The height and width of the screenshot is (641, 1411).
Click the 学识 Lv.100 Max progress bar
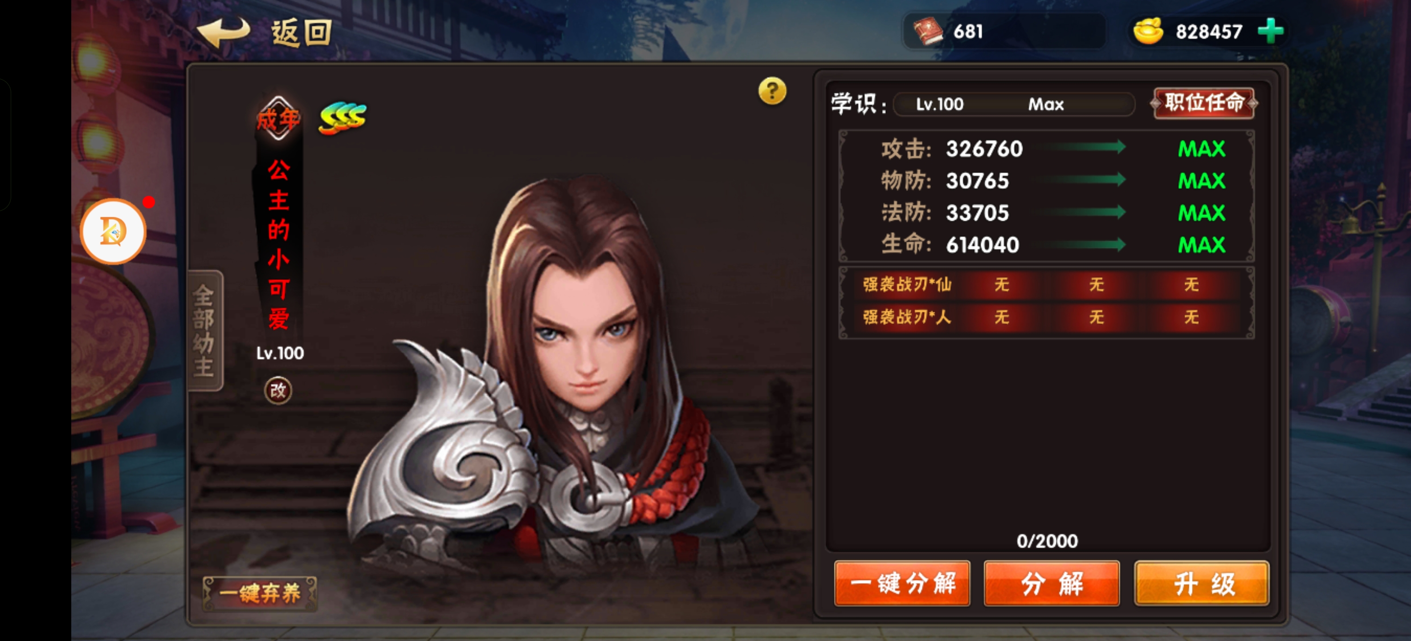(x=1014, y=104)
